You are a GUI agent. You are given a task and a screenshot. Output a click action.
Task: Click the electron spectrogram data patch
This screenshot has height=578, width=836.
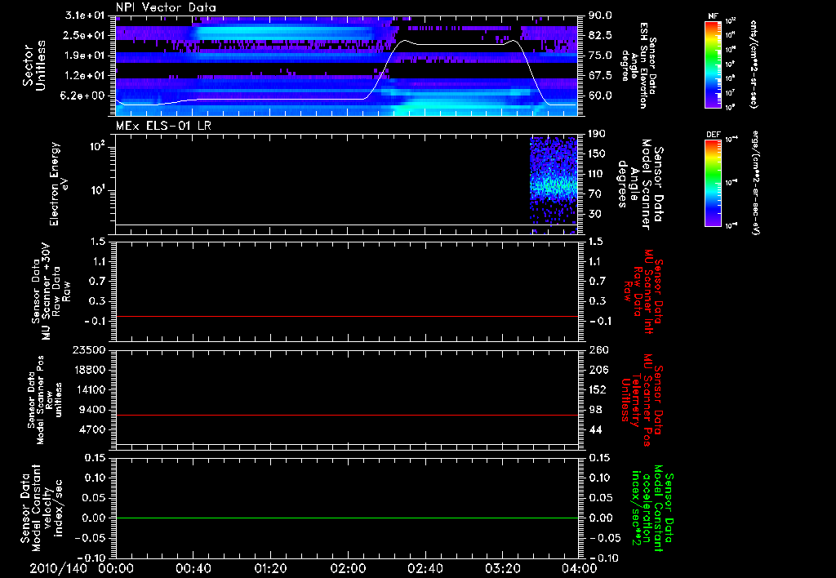(554, 185)
